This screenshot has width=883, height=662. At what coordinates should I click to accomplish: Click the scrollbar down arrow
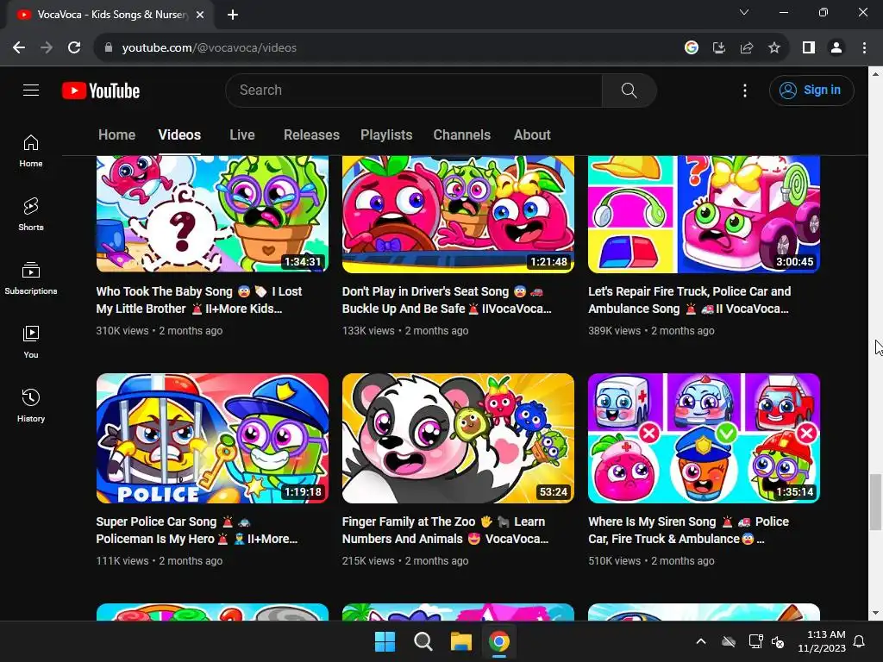(x=875, y=613)
